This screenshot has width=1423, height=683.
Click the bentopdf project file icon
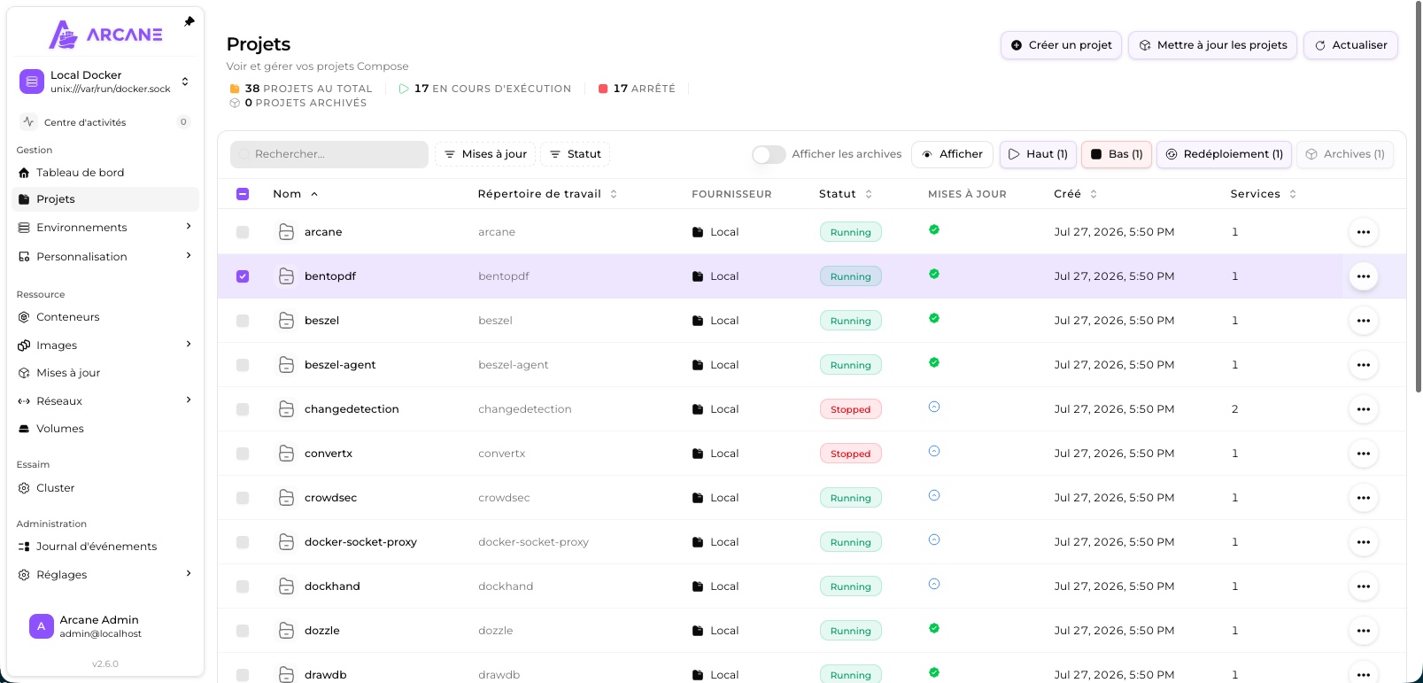pos(286,276)
